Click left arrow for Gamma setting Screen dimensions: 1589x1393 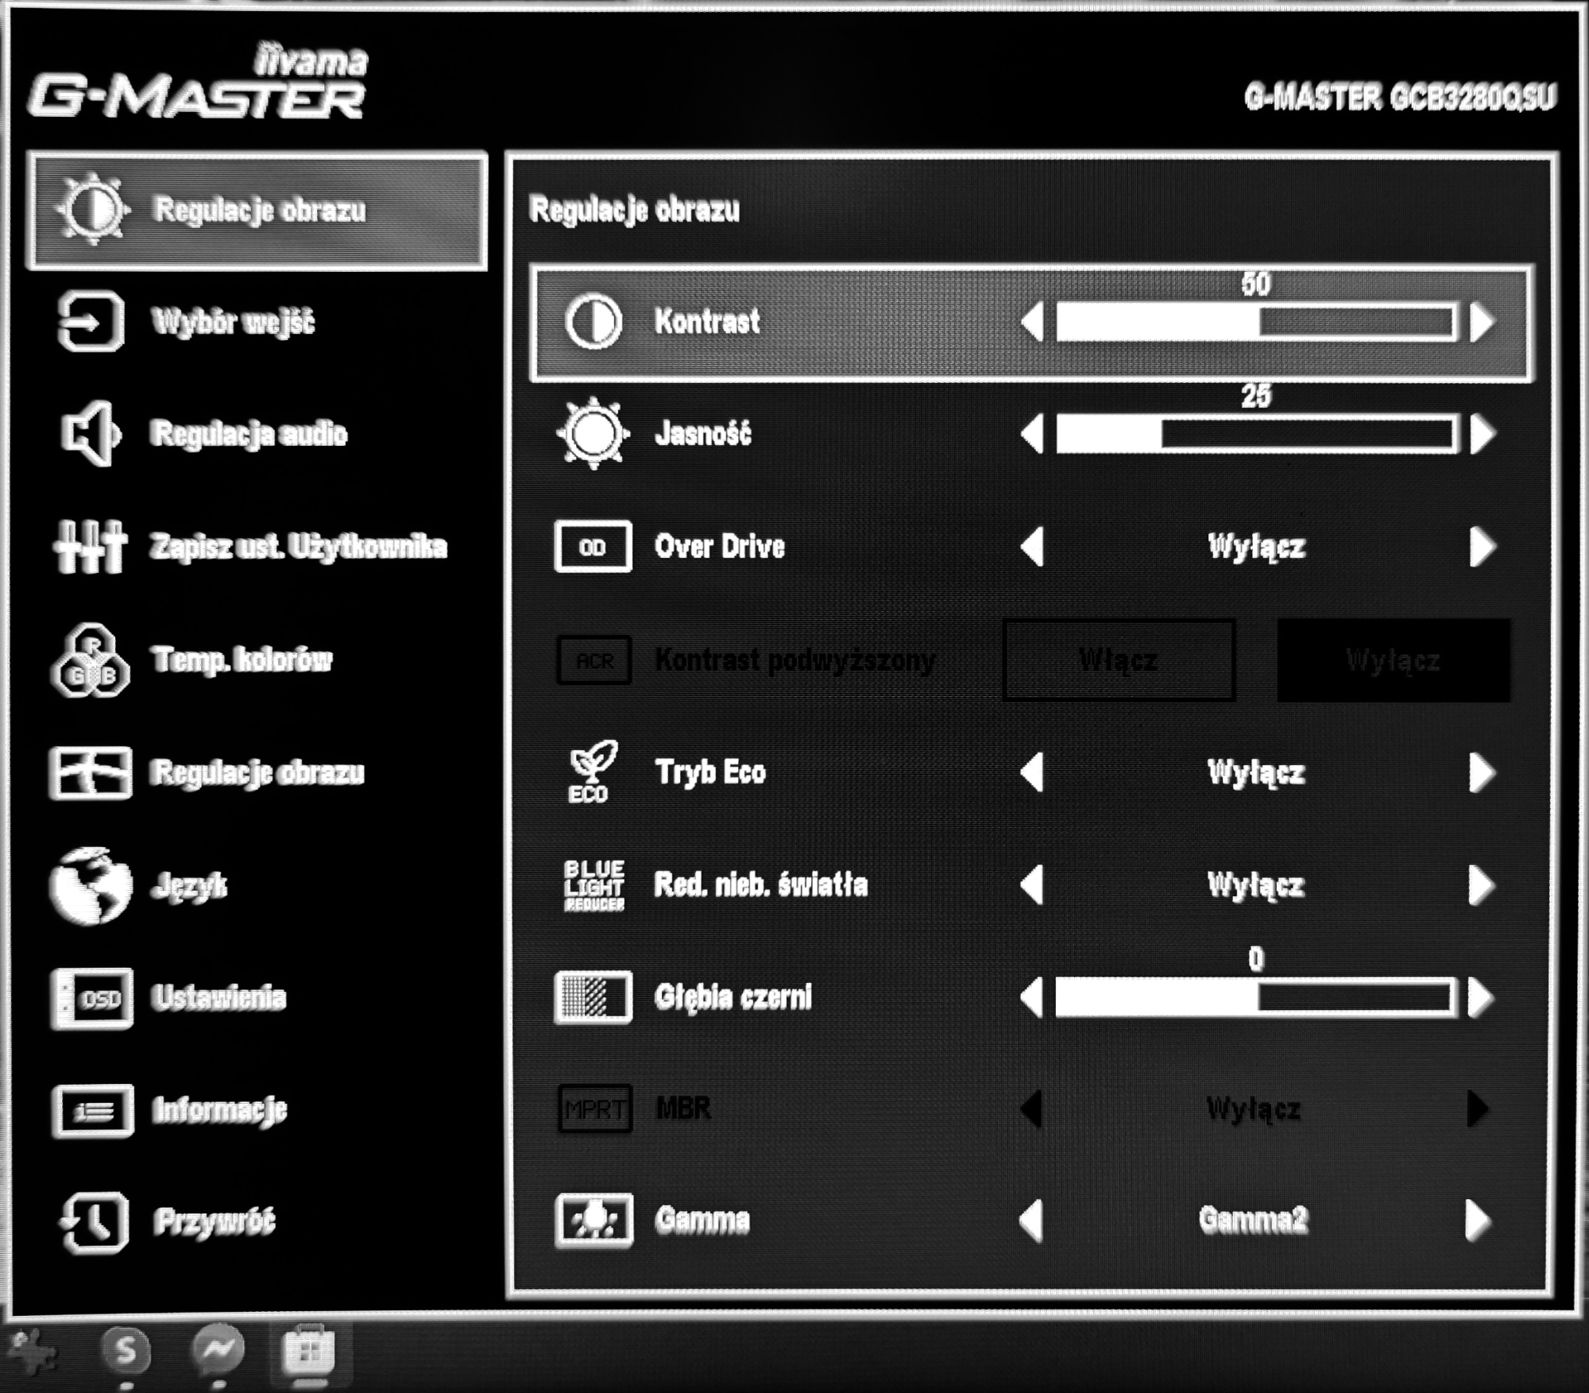coord(1031,1221)
